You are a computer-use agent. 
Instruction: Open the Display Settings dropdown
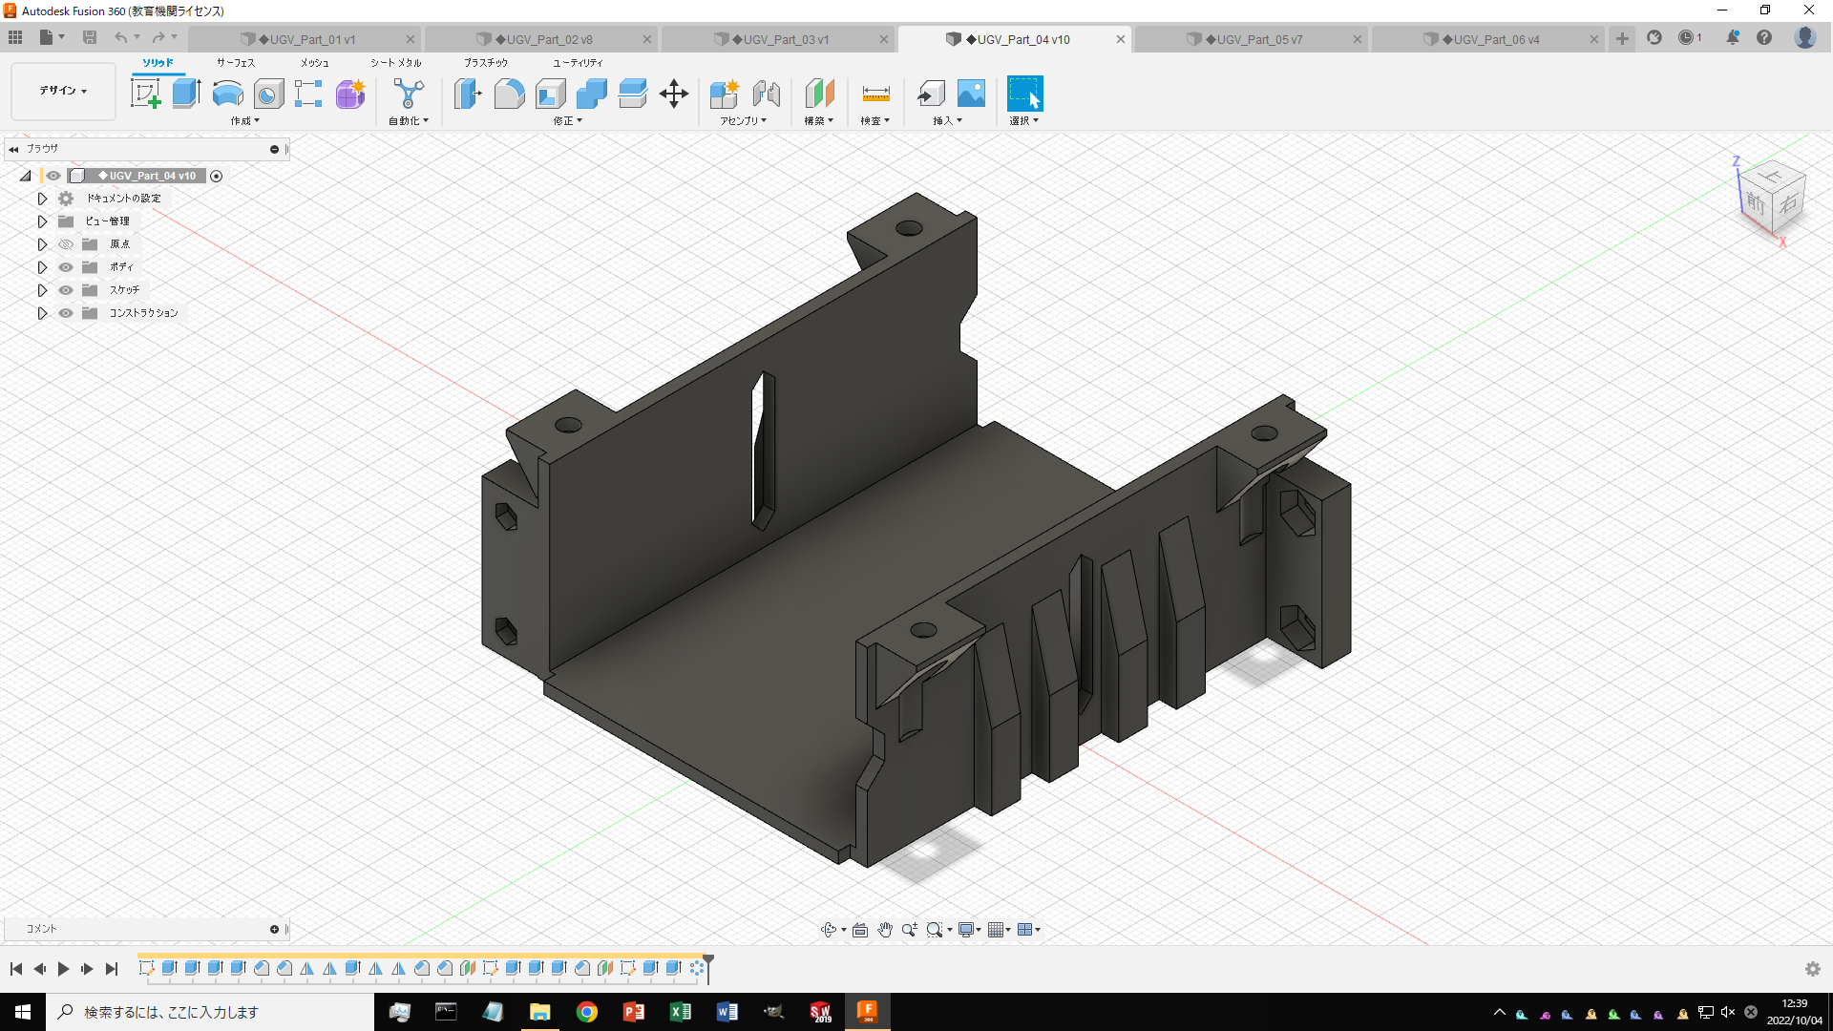pos(969,929)
